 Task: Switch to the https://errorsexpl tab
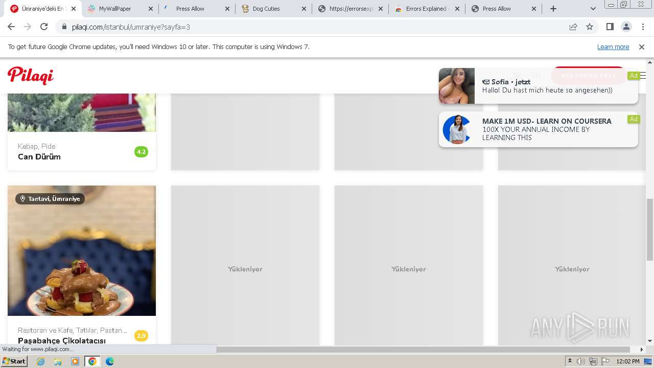tap(350, 9)
